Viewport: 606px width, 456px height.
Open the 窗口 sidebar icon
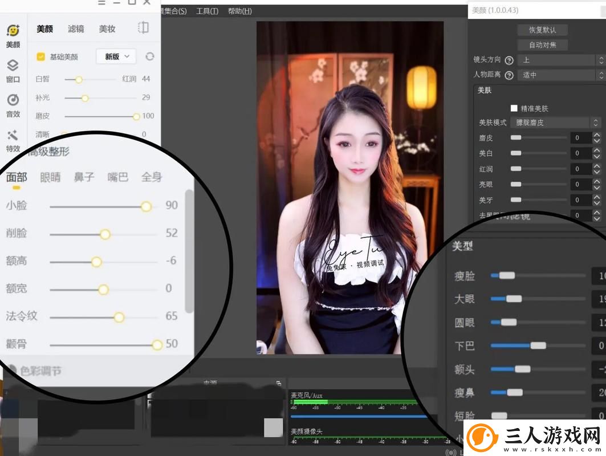13,71
